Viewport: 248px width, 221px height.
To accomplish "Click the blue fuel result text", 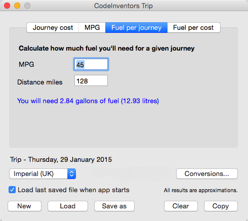I will tap(88, 101).
